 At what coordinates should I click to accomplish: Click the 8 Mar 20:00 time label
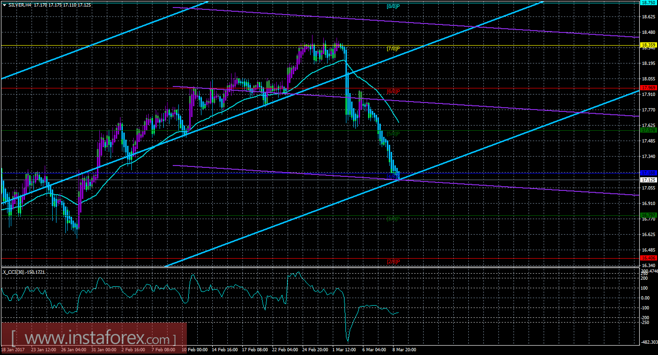pyautogui.click(x=404, y=350)
